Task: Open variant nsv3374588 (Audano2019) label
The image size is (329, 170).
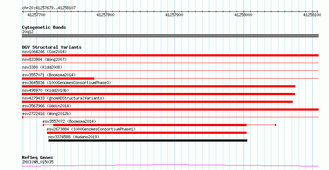Action: tap(74, 137)
